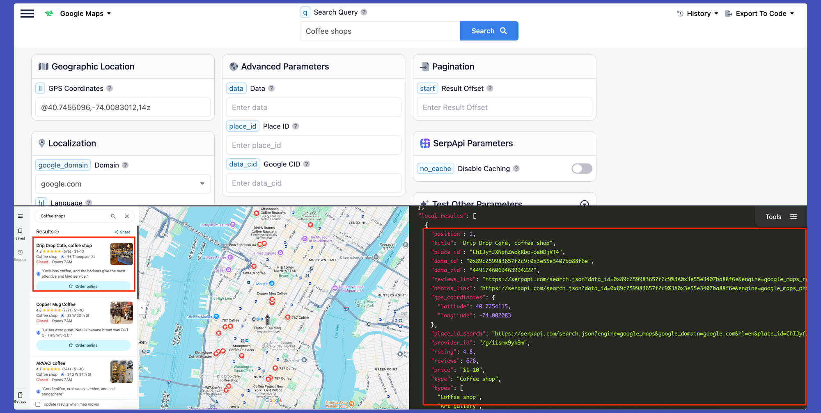
Task: Expand the google.com domain dropdown
Action: tap(123, 184)
